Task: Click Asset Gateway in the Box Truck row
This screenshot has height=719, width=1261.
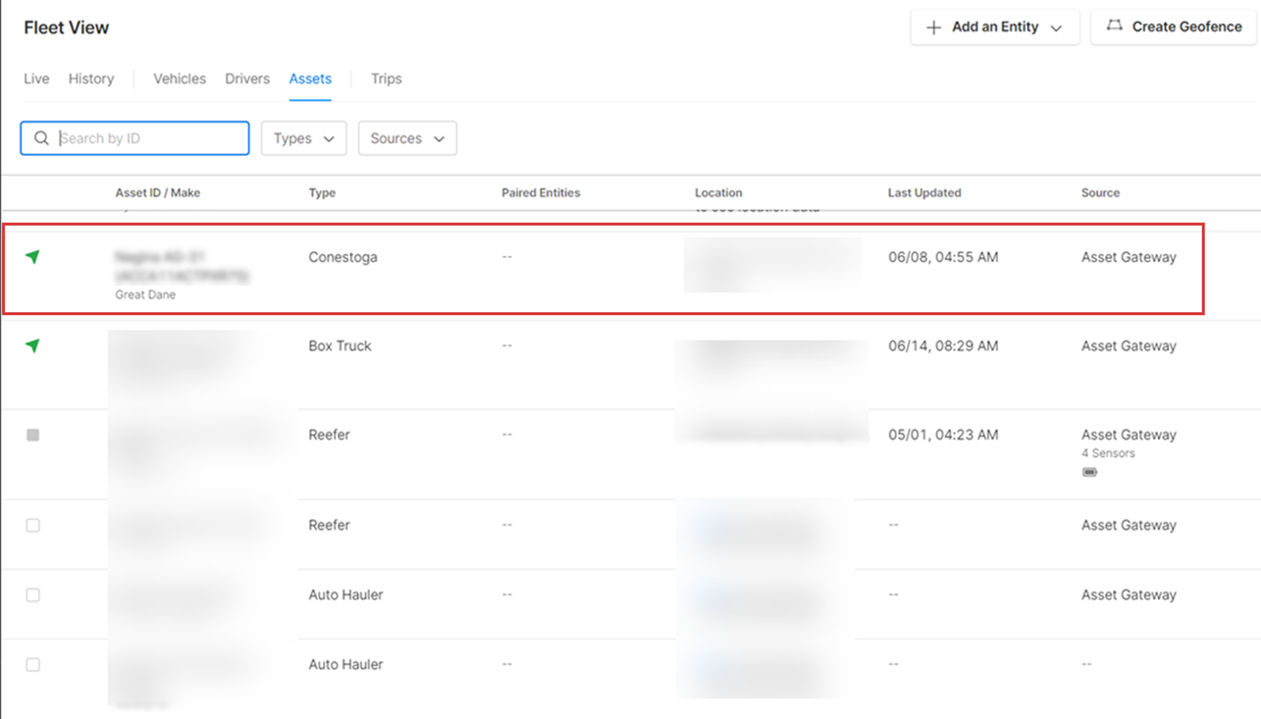Action: coord(1129,345)
